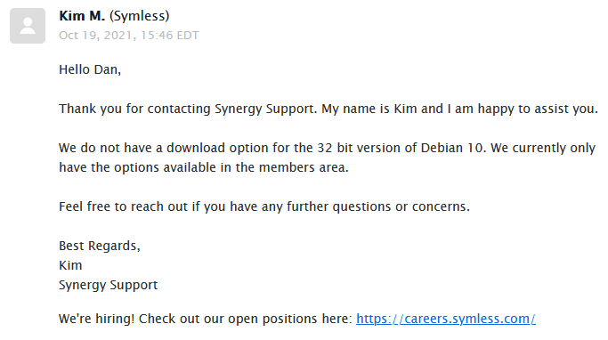Click the gray user avatar icon
The width and height of the screenshot is (608, 340).
coord(28,26)
